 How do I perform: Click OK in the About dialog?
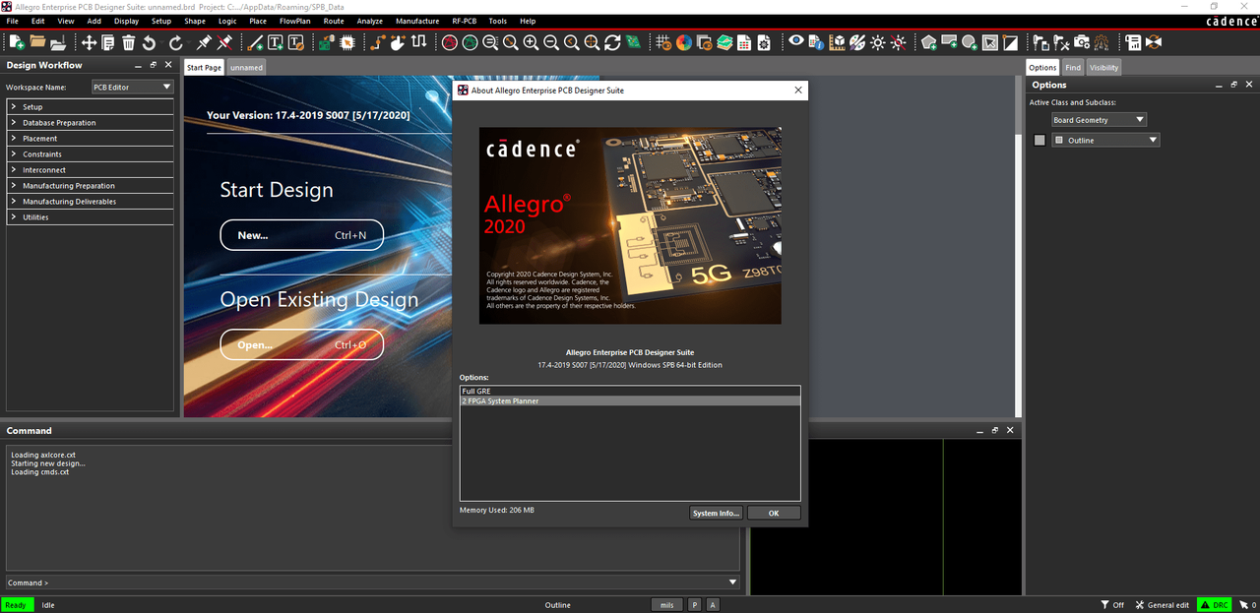pos(774,513)
